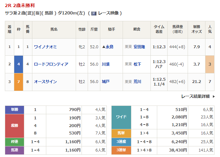Click jockey name 城戸

(105, 82)
